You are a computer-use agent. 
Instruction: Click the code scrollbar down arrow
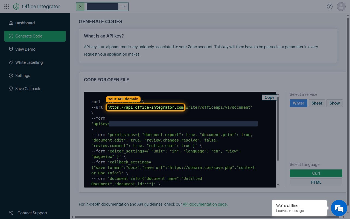point(278,185)
